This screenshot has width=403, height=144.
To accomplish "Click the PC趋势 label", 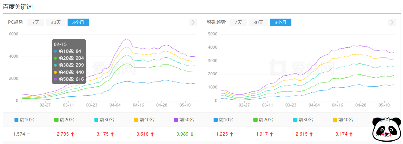I will [x=15, y=22].
